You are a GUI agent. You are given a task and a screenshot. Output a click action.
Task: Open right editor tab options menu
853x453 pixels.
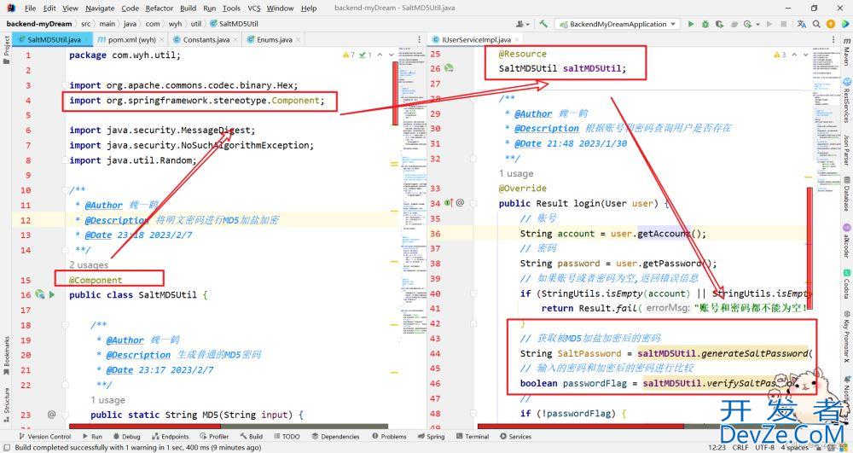833,40
